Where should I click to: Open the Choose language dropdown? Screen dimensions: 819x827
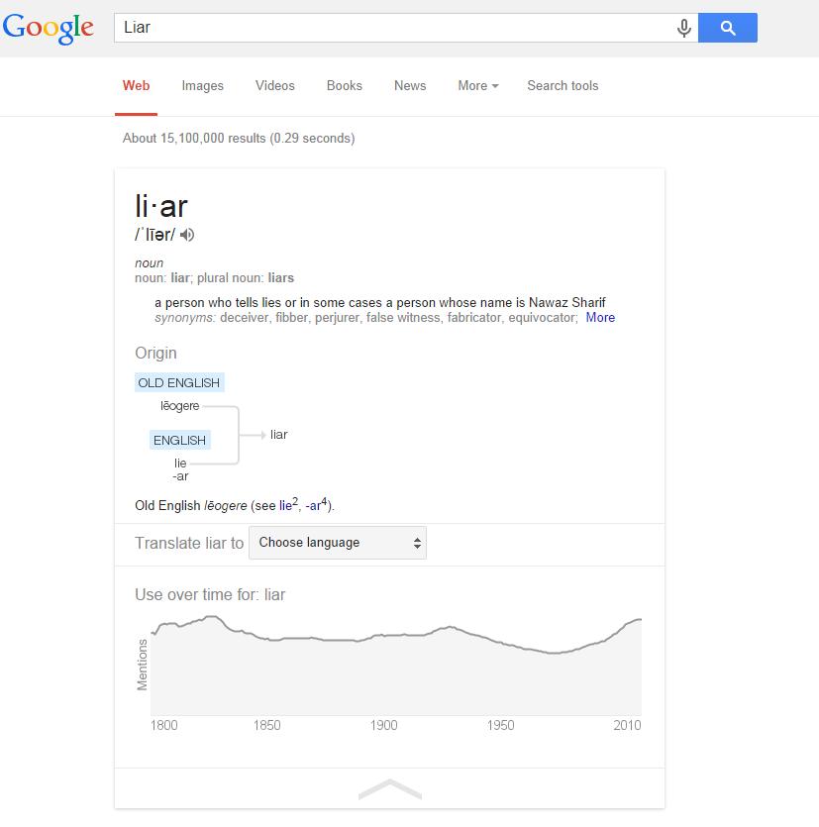(338, 543)
